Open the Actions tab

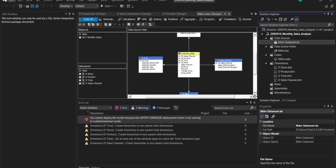(155, 19)
